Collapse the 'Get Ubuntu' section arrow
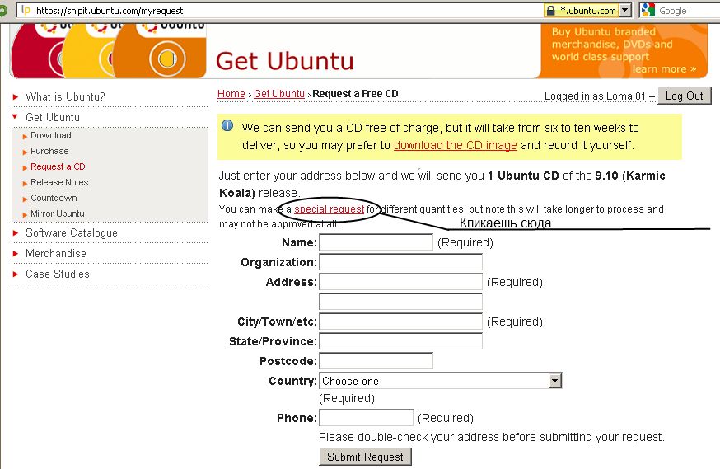720x469 pixels. pos(15,117)
